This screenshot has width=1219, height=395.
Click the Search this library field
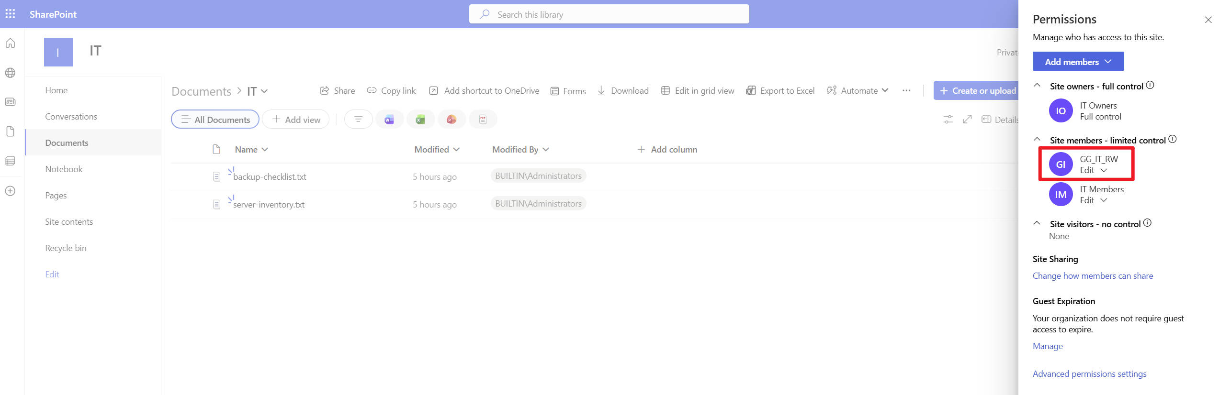tap(609, 14)
